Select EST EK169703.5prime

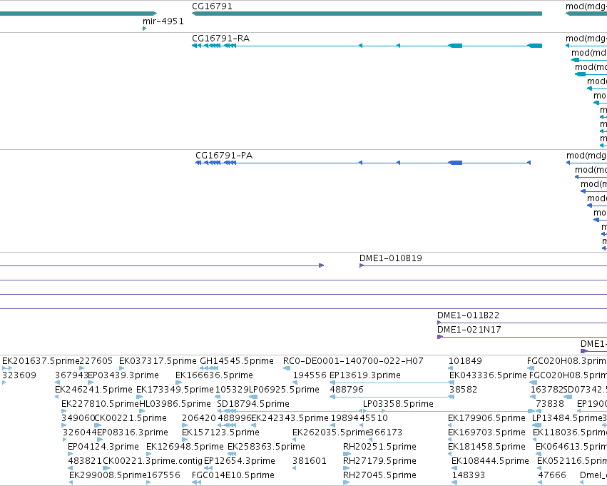tap(486, 432)
